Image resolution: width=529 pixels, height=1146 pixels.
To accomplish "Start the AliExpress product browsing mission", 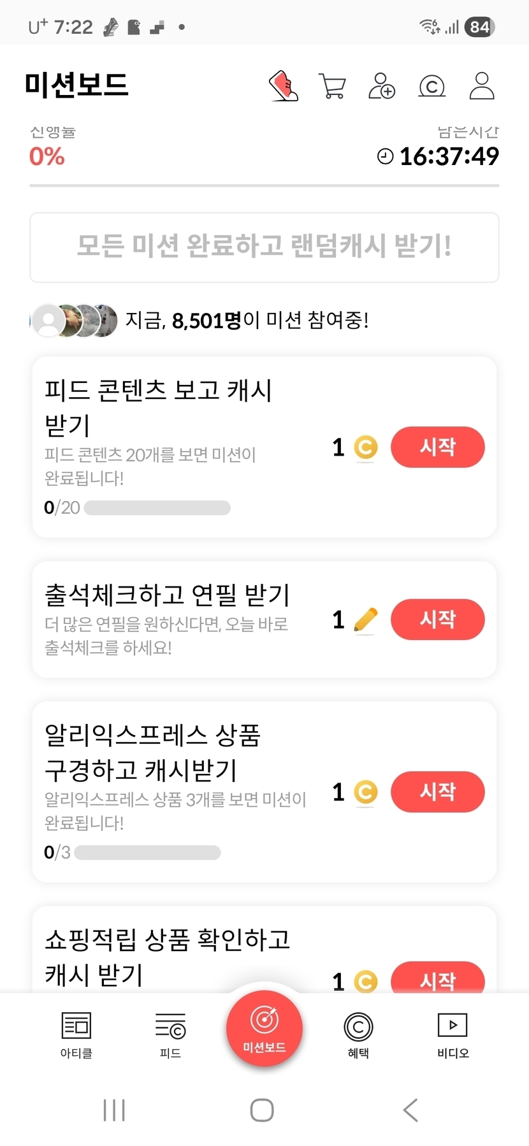I will click(x=437, y=792).
